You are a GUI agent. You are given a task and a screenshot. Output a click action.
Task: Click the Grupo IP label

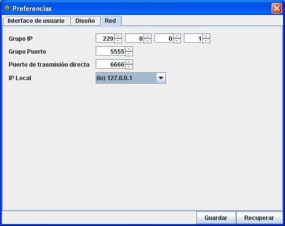(x=21, y=39)
